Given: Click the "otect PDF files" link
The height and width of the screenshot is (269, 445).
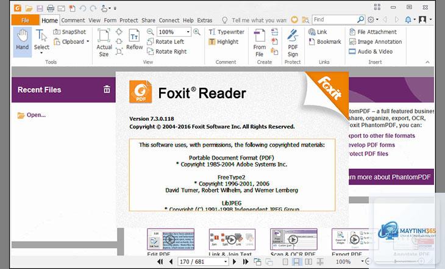Looking at the screenshot, I should pyautogui.click(x=368, y=154).
